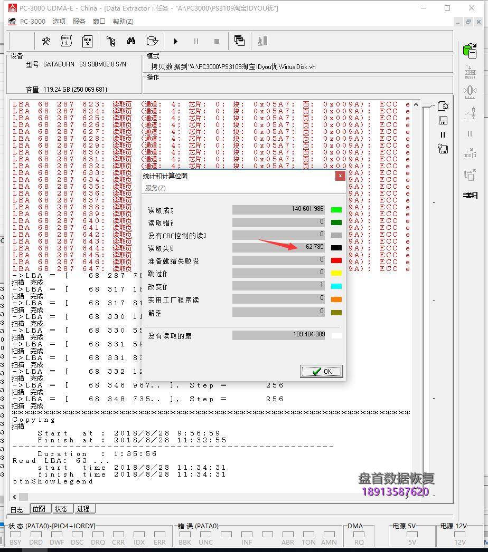Viewport: 488px width, 552px height.
Task: Select the utilities/tools icon on the toolbar
Action: pos(45,41)
